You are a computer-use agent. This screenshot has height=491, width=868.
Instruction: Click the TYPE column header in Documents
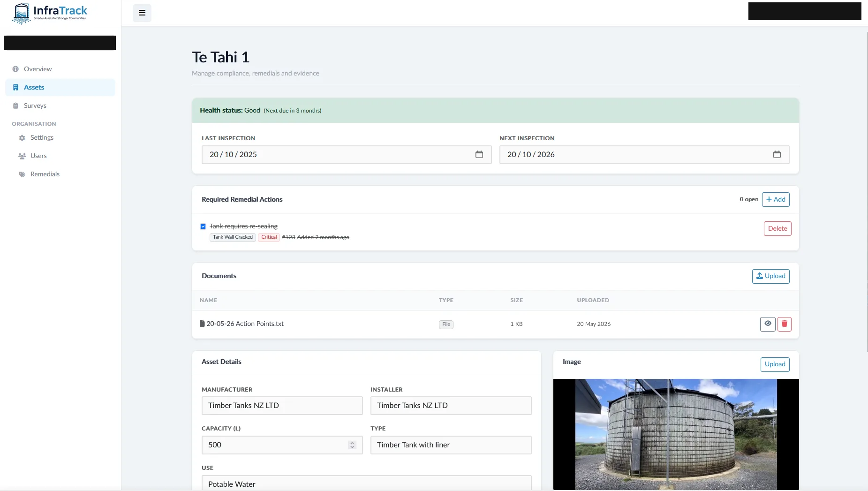446,300
